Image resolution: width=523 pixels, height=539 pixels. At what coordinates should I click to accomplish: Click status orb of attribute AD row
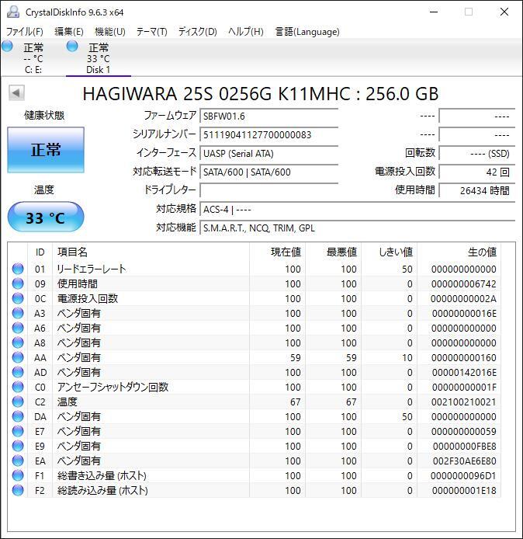[x=18, y=372]
